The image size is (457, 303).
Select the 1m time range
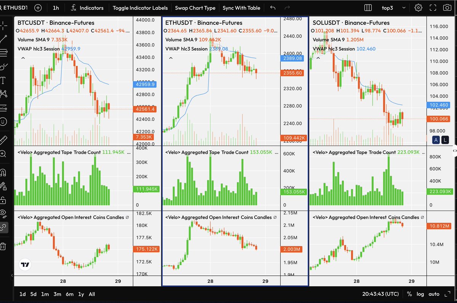(45, 294)
